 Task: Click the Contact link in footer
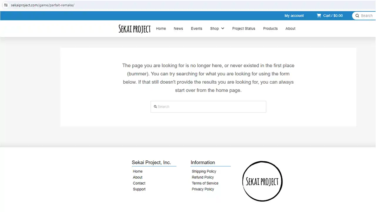[139, 183]
